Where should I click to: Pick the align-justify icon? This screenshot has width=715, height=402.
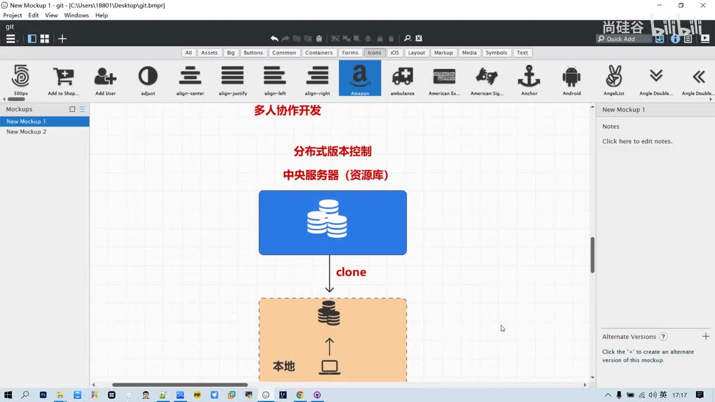[233, 79]
